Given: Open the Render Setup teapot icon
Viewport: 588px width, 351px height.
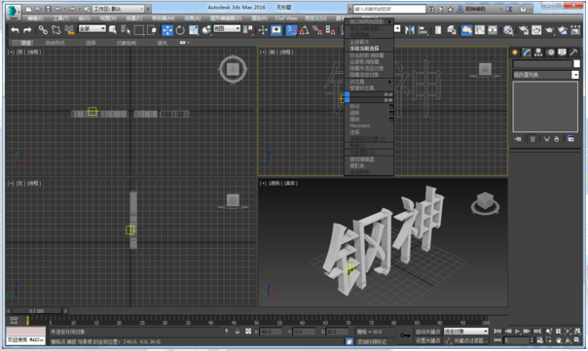Looking at the screenshot, I should pyautogui.click(x=524, y=30).
